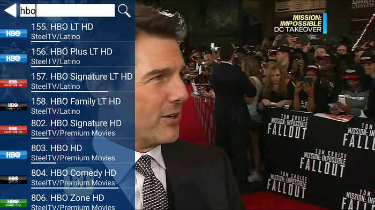Click the video preview playing on right
Viewport: 375px width, 210px height.
pos(255,105)
